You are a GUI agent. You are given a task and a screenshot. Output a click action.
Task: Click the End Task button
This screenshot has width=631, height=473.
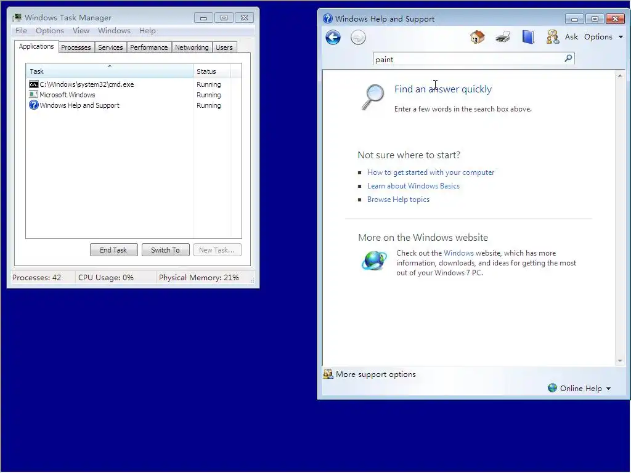point(113,250)
